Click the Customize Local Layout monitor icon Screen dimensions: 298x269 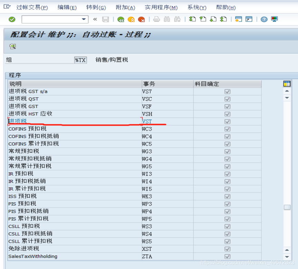coord(275,19)
